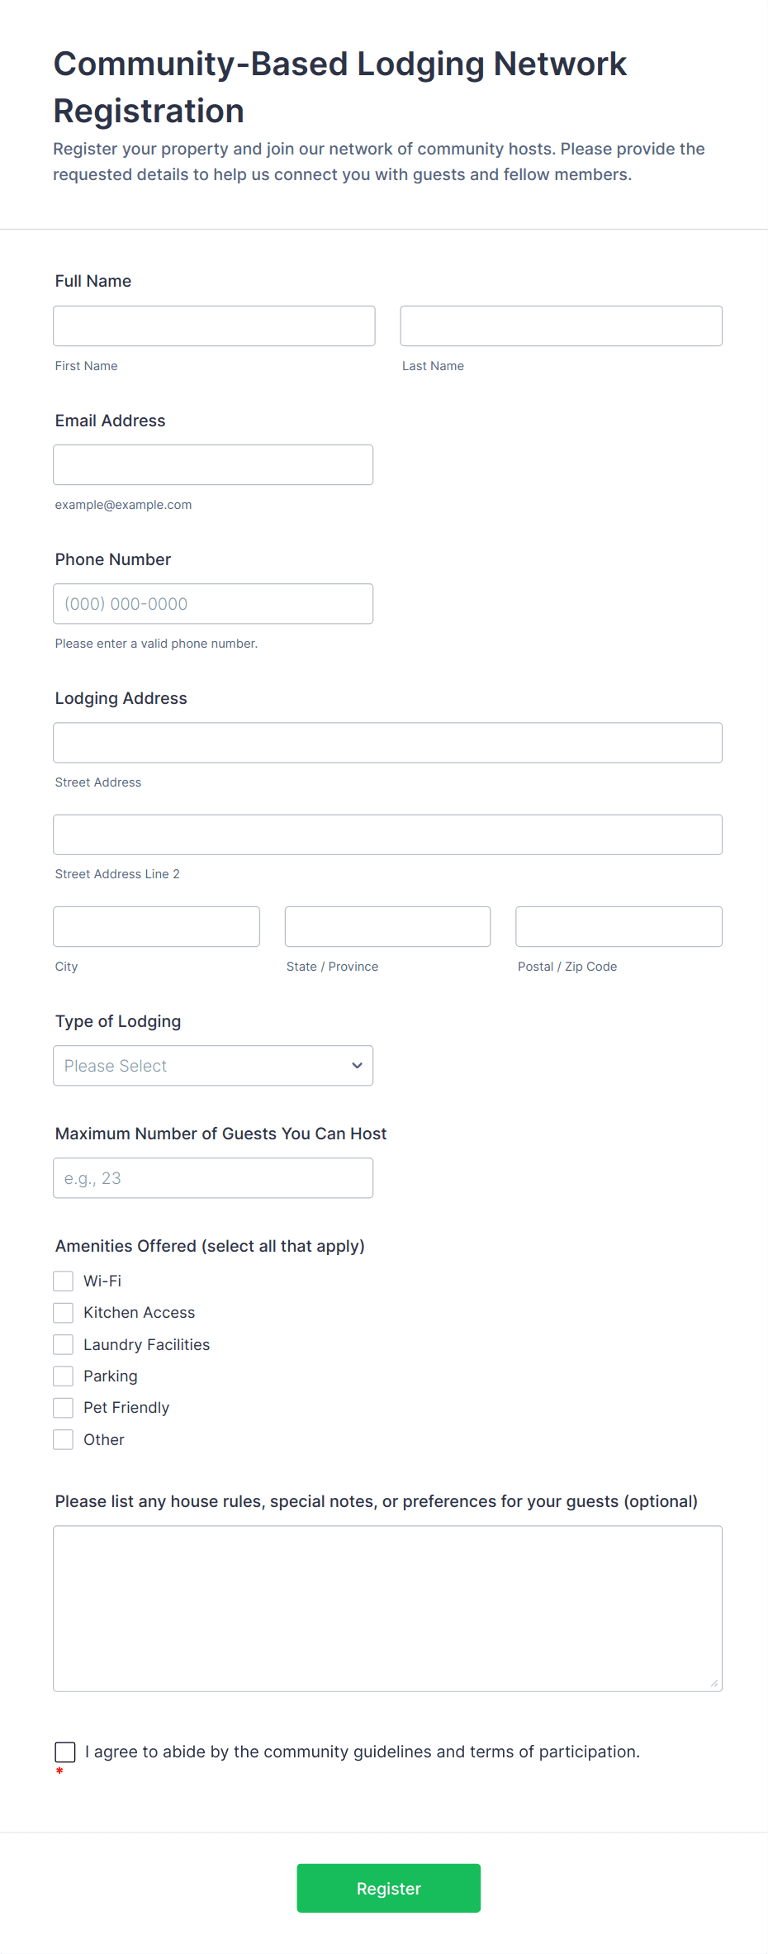Toggle the Pet Friendly checkbox
This screenshot has width=768, height=1954.
[x=64, y=1407]
